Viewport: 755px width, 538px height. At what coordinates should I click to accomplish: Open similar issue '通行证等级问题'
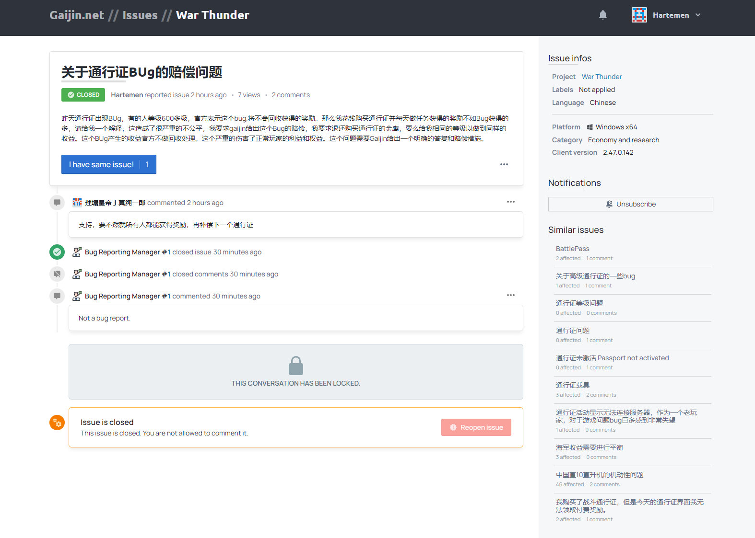click(579, 303)
